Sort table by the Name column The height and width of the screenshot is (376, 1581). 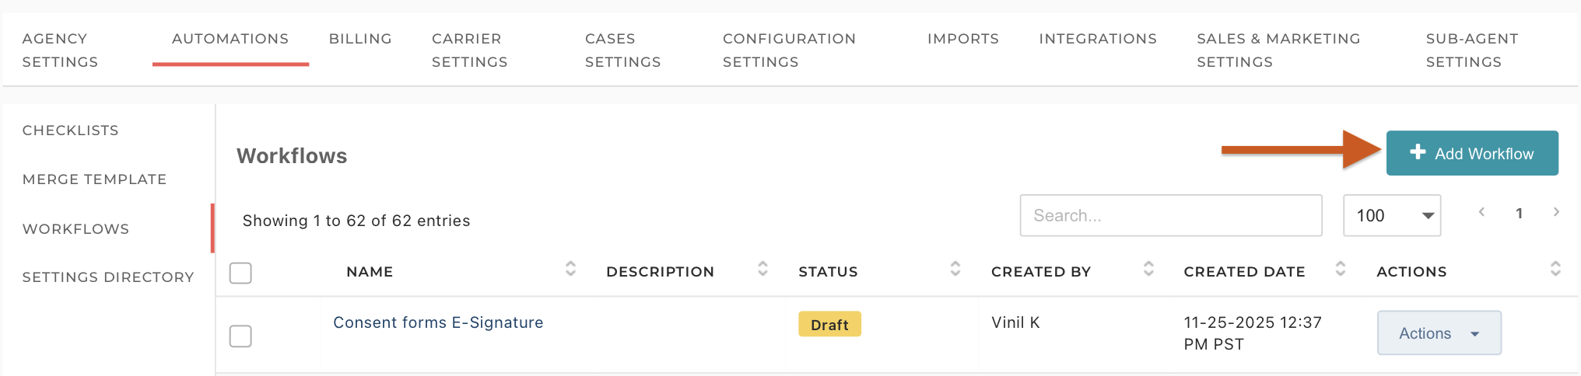point(570,270)
